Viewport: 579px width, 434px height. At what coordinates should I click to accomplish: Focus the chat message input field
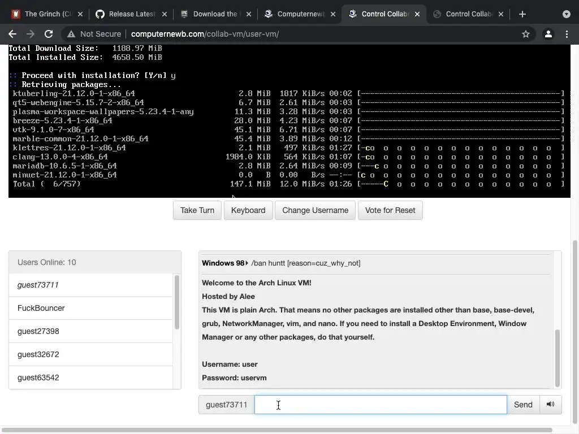point(381,405)
